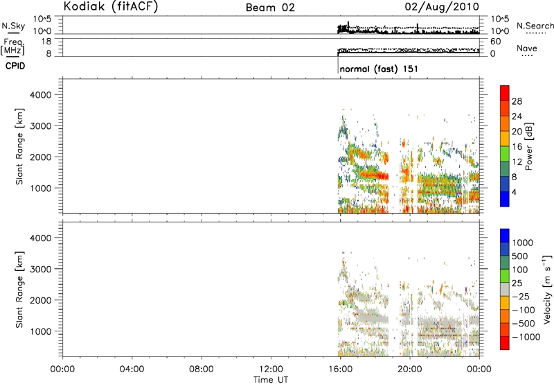Click the 'Nave' legend label
The image size is (554, 384).
pyautogui.click(x=527, y=48)
